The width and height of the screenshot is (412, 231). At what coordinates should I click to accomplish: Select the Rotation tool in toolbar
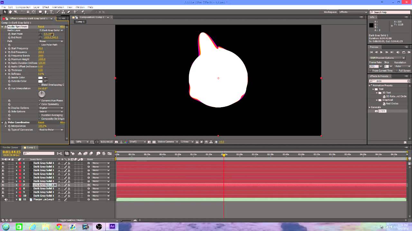tap(23, 12)
